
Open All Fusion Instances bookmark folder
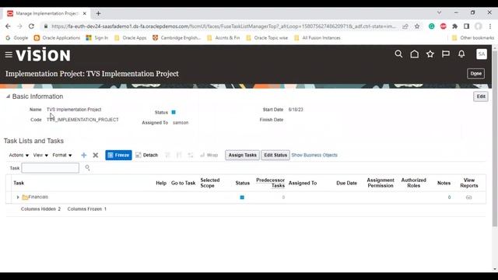(317, 38)
